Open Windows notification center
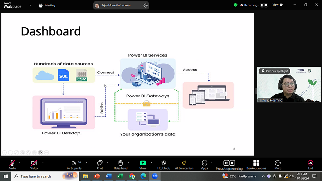This screenshot has height=181, width=322. 314,176
